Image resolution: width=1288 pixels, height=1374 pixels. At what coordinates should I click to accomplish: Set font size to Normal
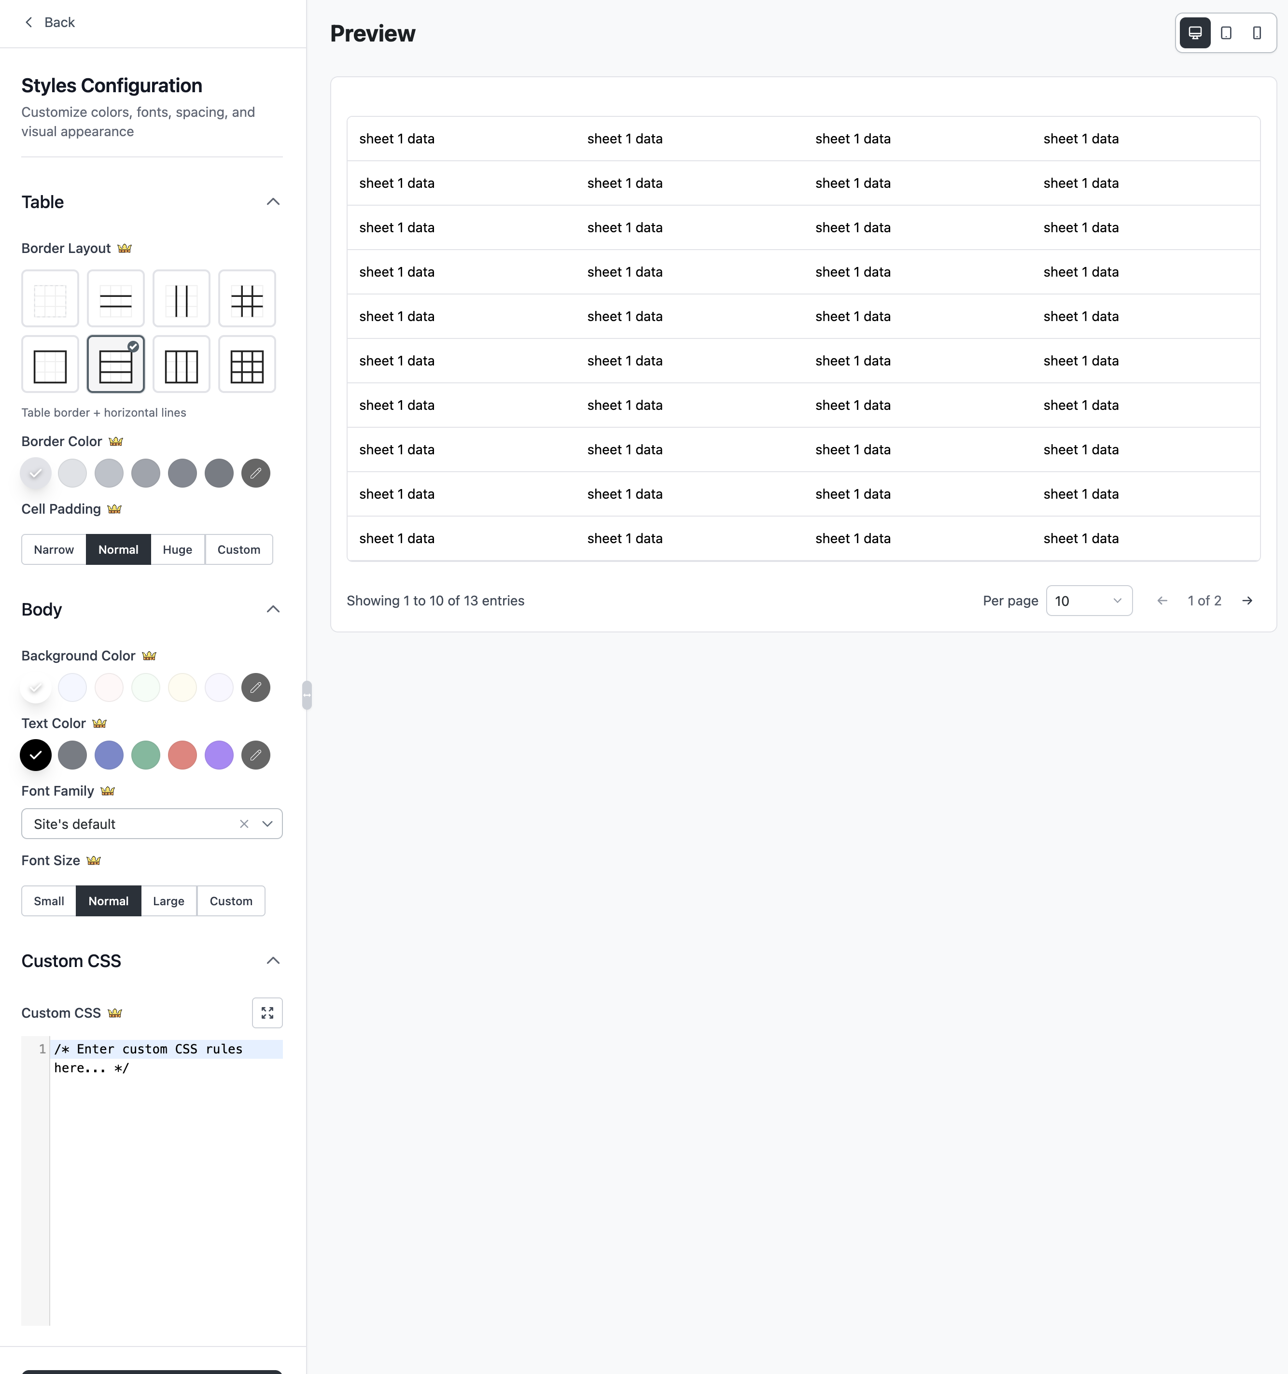point(109,901)
